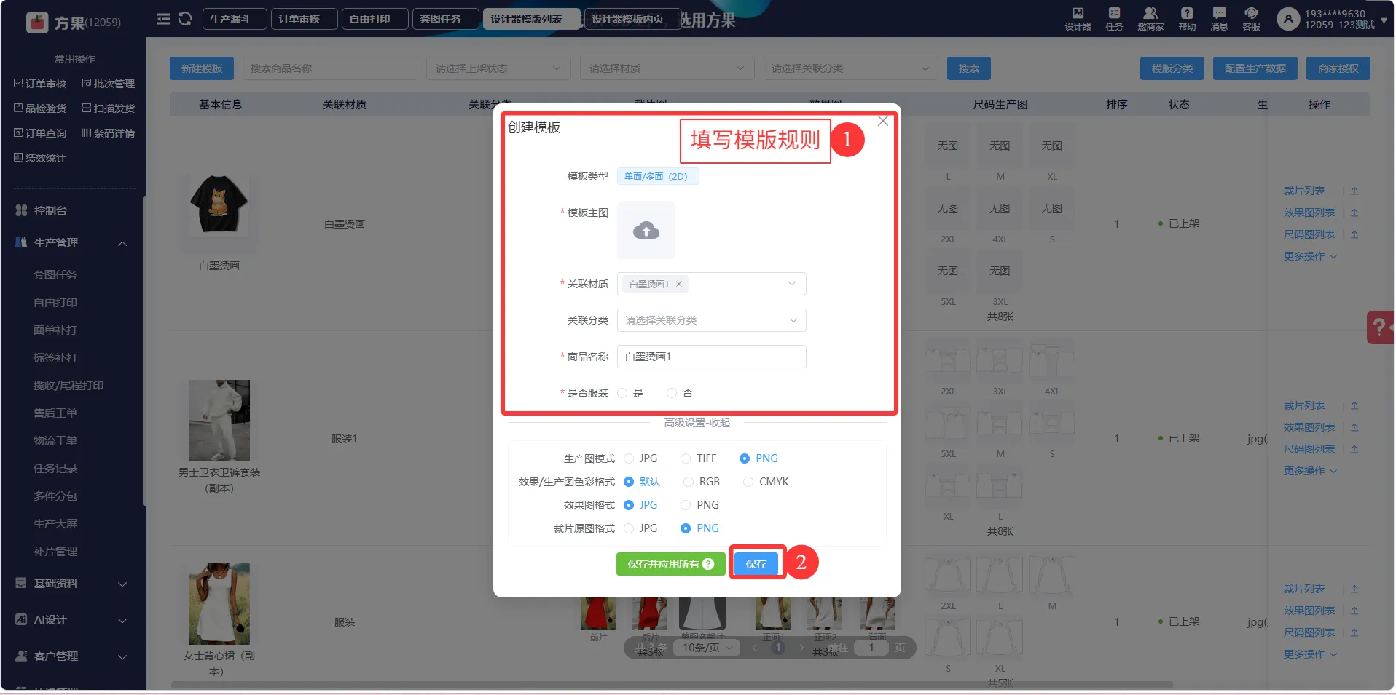Select RGB color format
Image resolution: width=1396 pixels, height=695 pixels.
(689, 482)
